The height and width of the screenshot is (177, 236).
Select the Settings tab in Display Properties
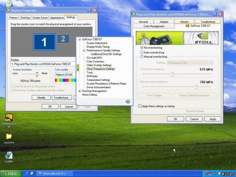pos(71,17)
